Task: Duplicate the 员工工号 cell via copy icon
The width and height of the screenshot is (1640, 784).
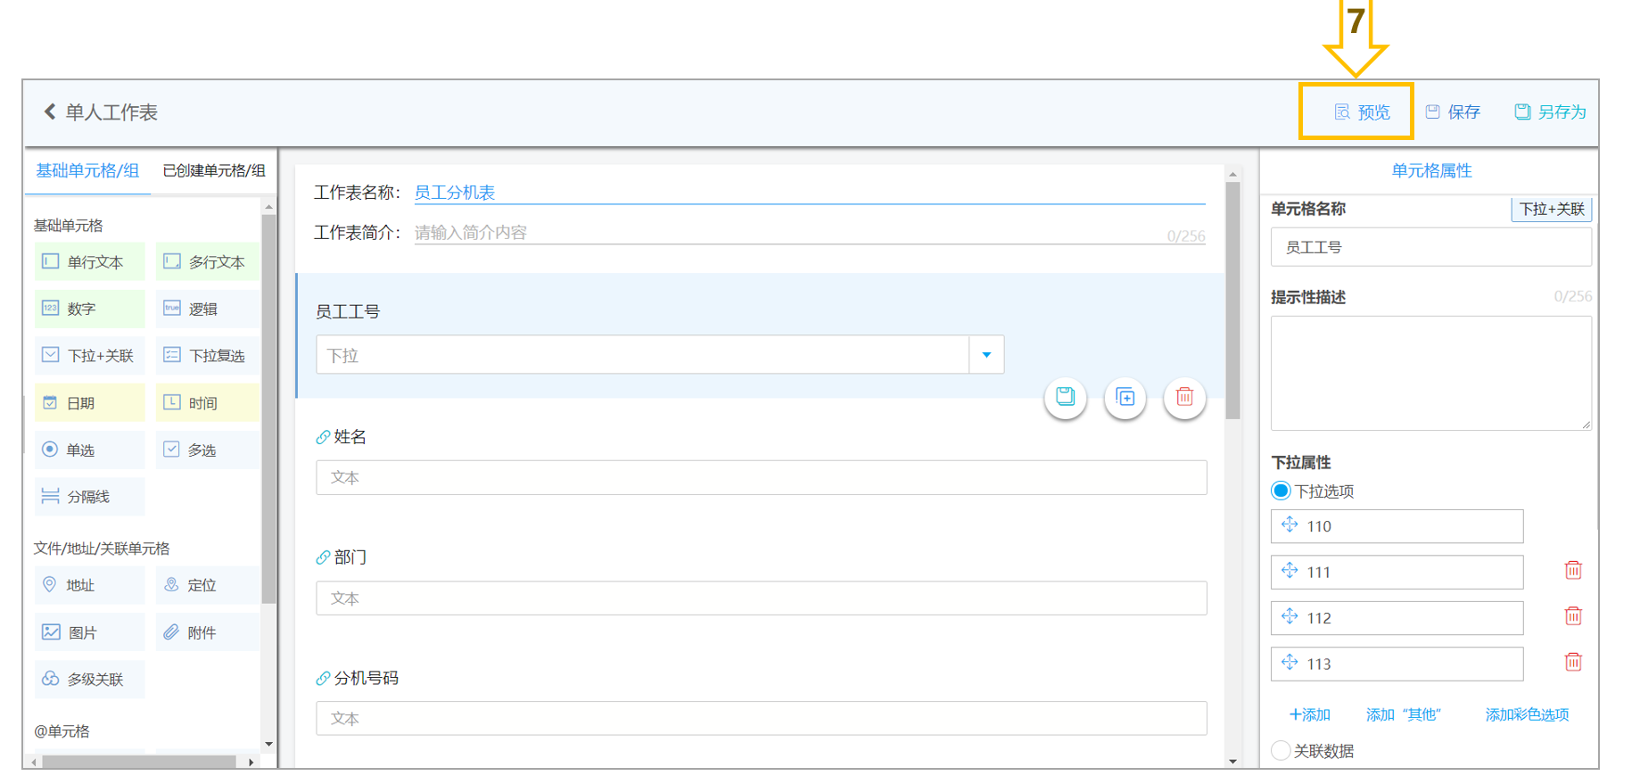Action: click(1125, 397)
